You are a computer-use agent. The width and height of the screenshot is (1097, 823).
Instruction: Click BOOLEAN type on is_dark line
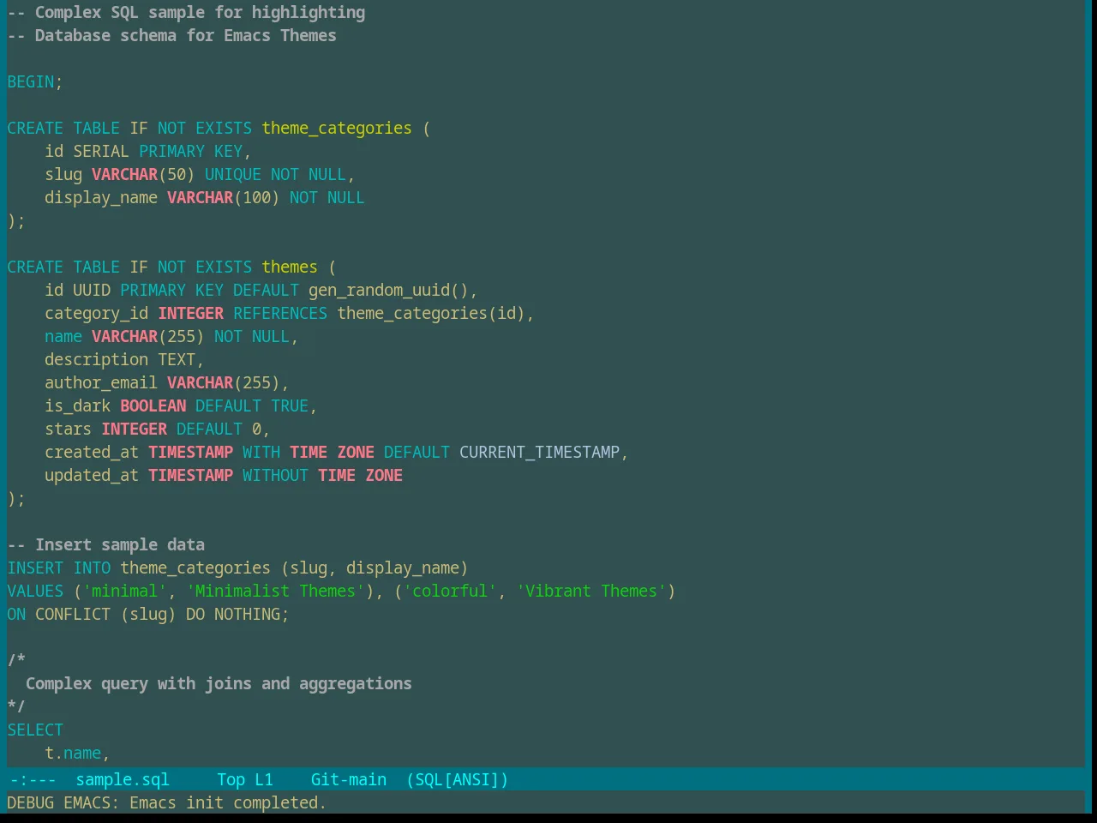click(153, 405)
